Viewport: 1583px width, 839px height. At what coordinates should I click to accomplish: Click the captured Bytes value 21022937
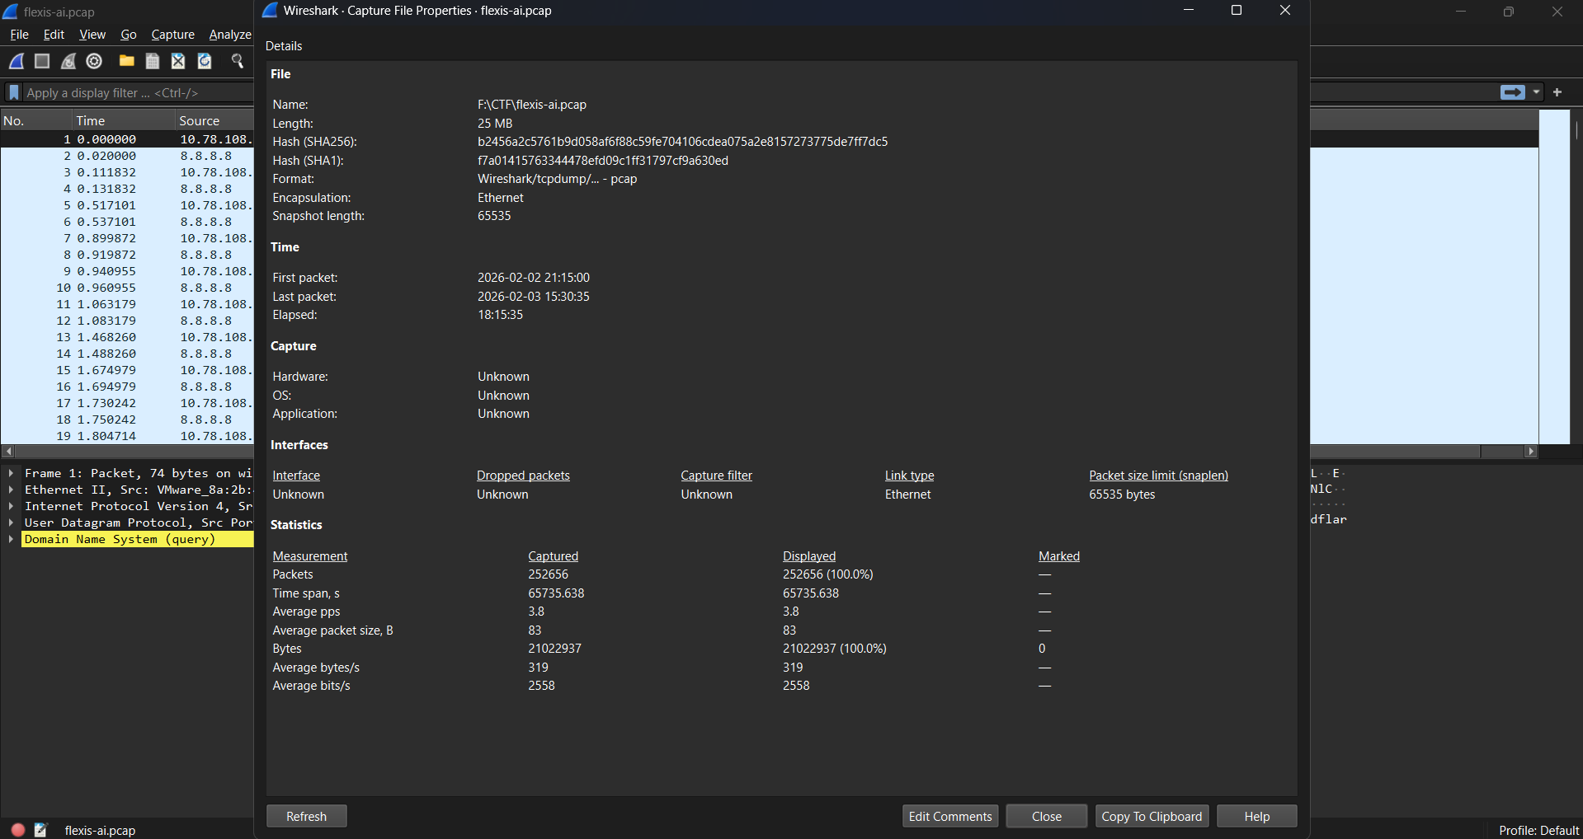554,649
